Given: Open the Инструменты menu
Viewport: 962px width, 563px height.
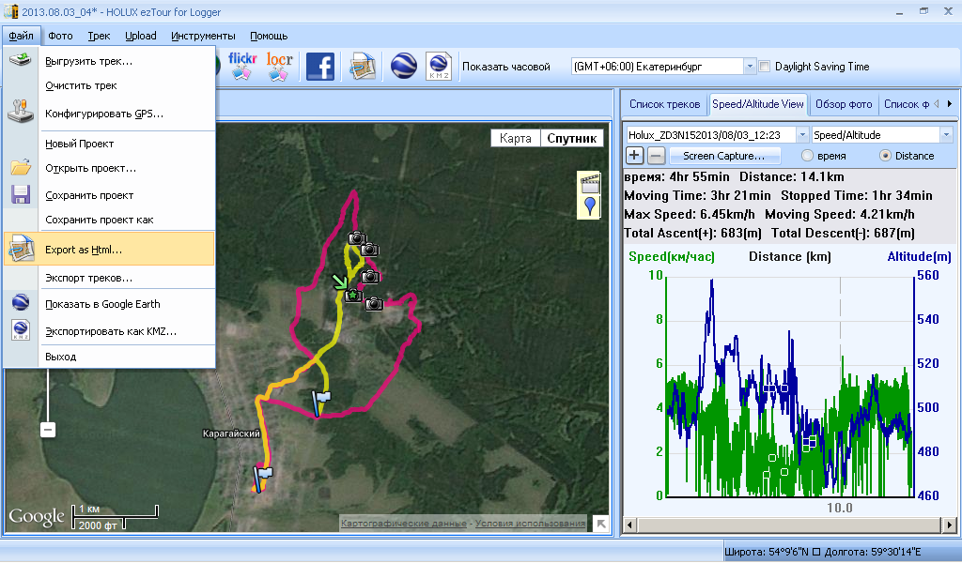Looking at the screenshot, I should pyautogui.click(x=203, y=37).
